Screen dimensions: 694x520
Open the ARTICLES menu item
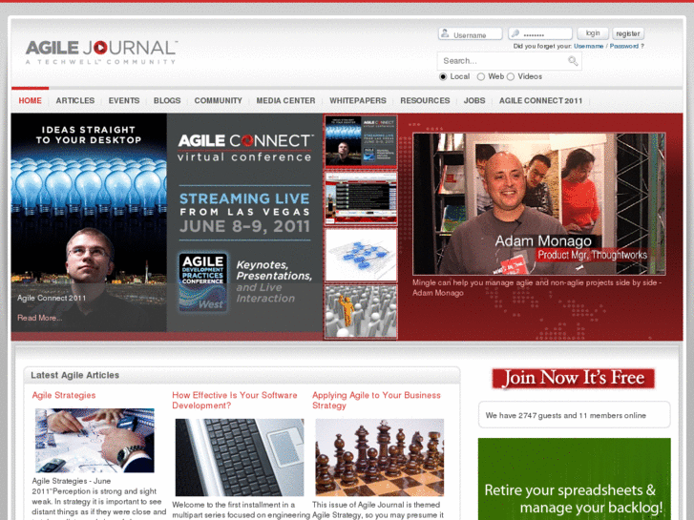75,100
